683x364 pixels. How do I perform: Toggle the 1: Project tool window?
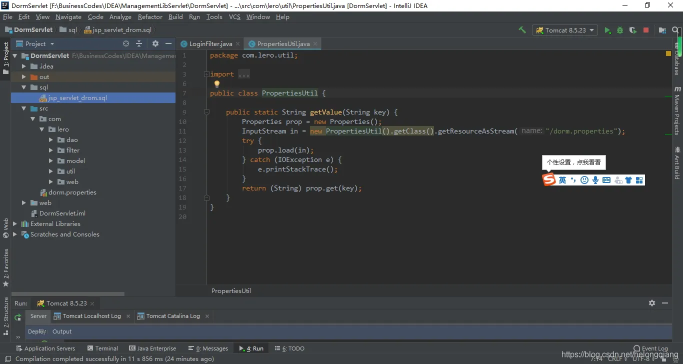click(5, 58)
